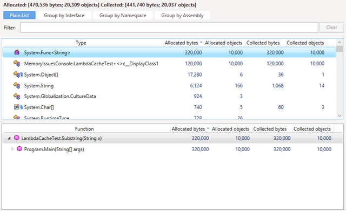
Task: Click the LambdaCacheTest.Substring function icon
Action: (x=17, y=138)
